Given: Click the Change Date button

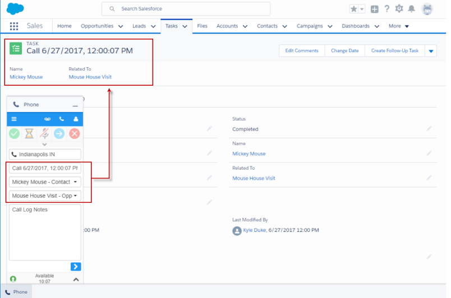Looking at the screenshot, I should (344, 51).
